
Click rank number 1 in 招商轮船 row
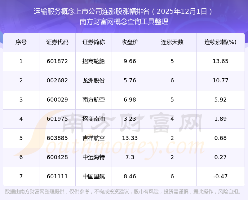click(x=21, y=61)
